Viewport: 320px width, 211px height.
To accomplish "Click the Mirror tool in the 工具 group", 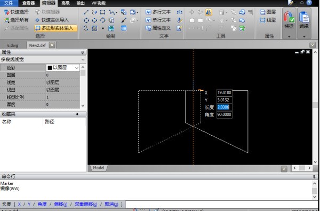I will coord(209,12).
